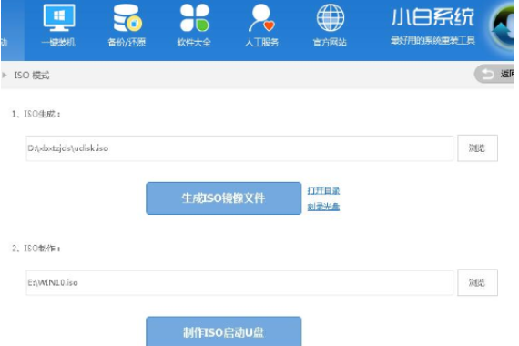The image size is (519, 346).
Task: Click the ISO 模式 heading text
Action: (x=32, y=76)
